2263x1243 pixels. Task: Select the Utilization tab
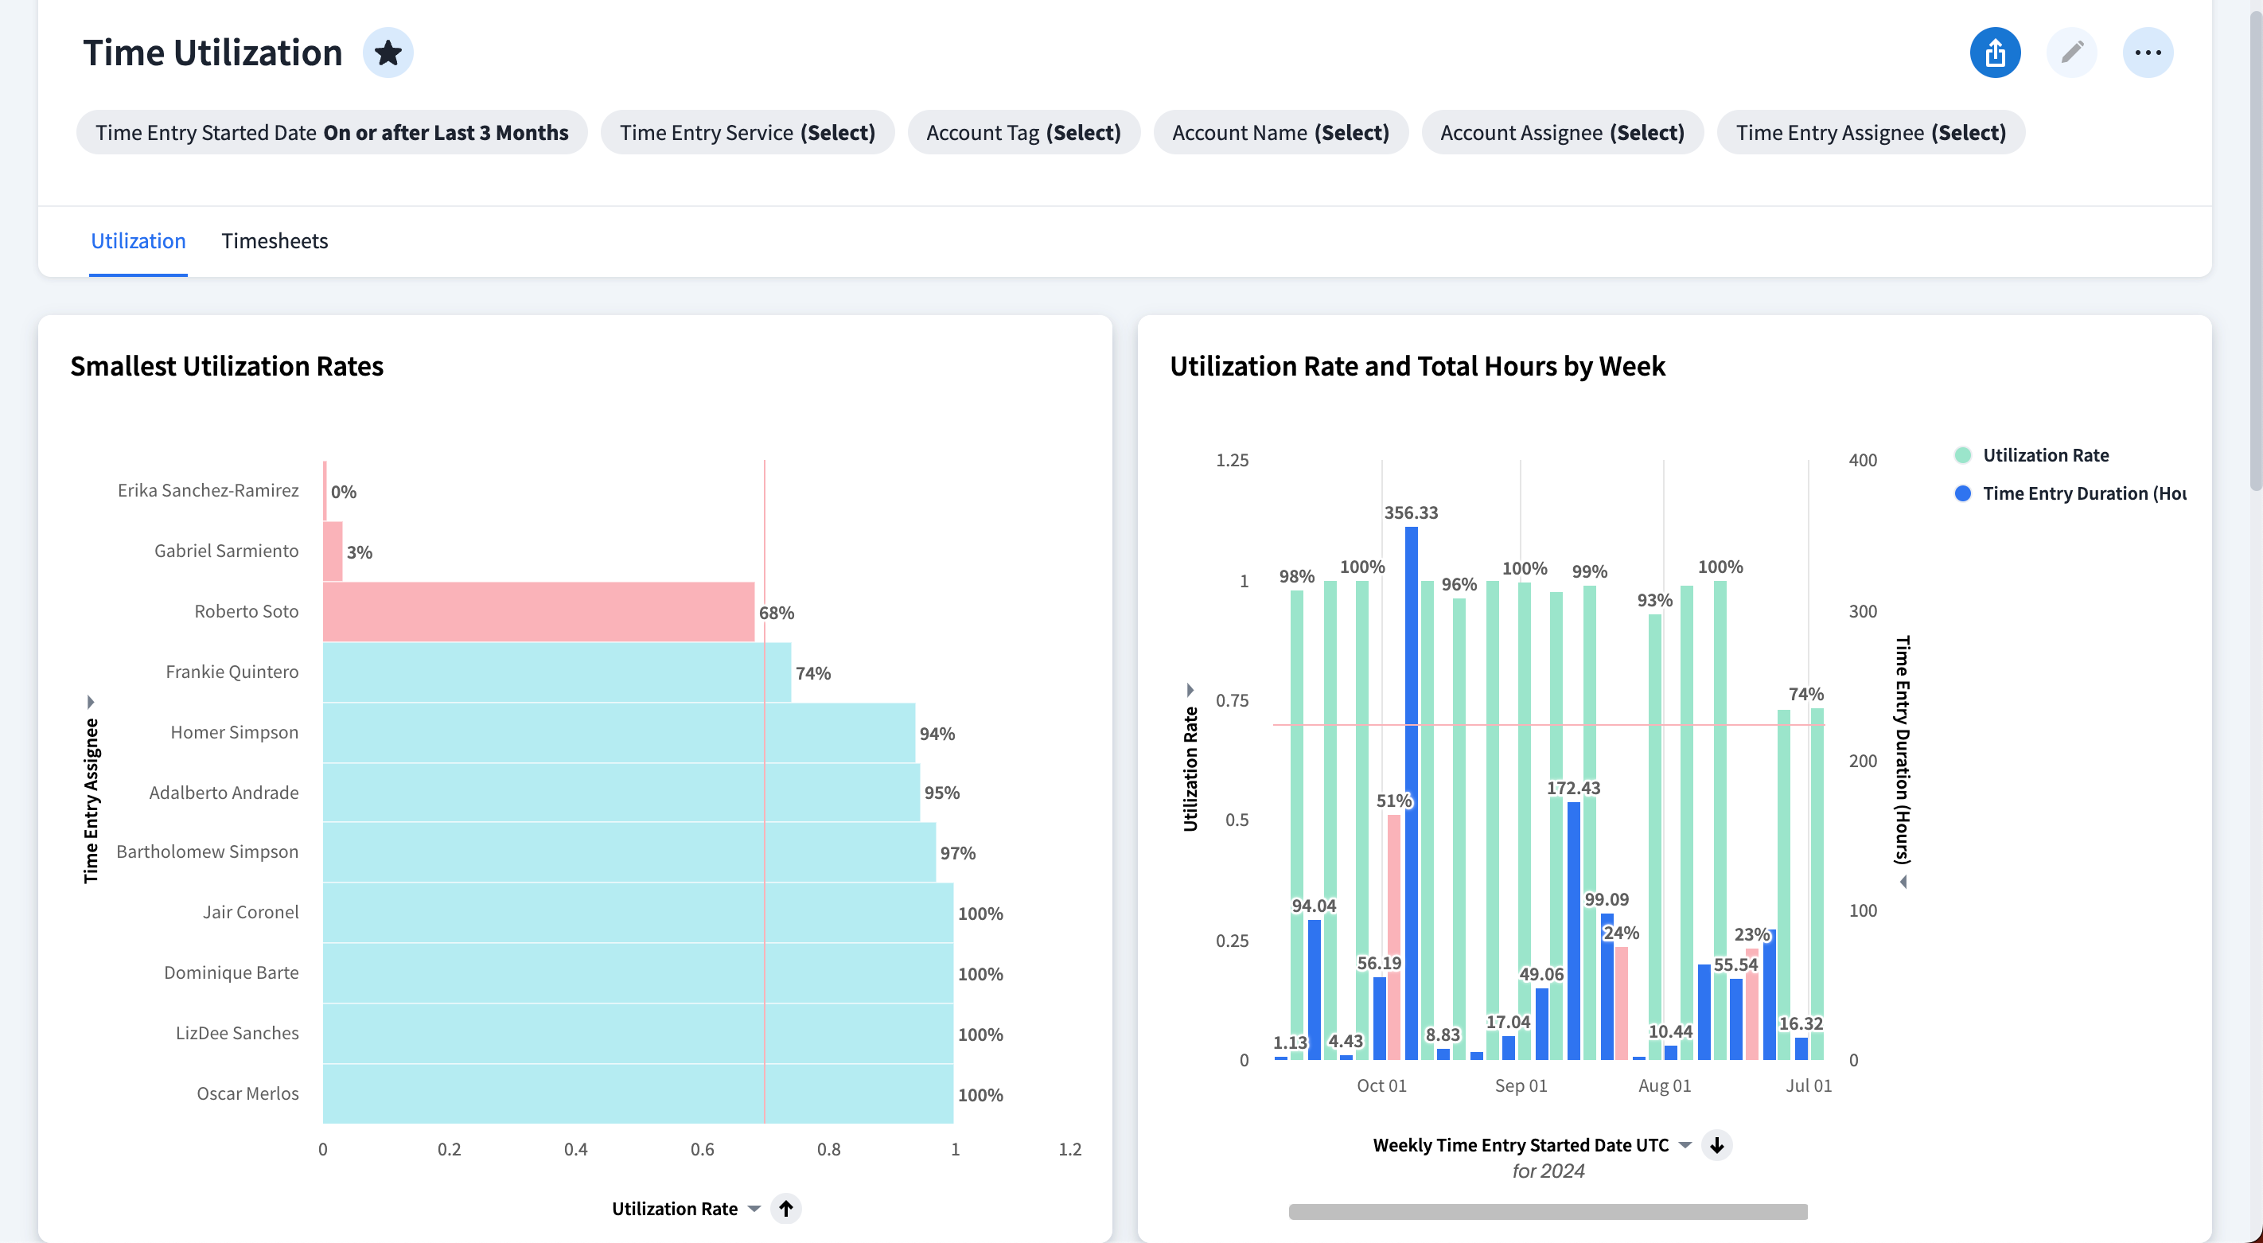(138, 240)
